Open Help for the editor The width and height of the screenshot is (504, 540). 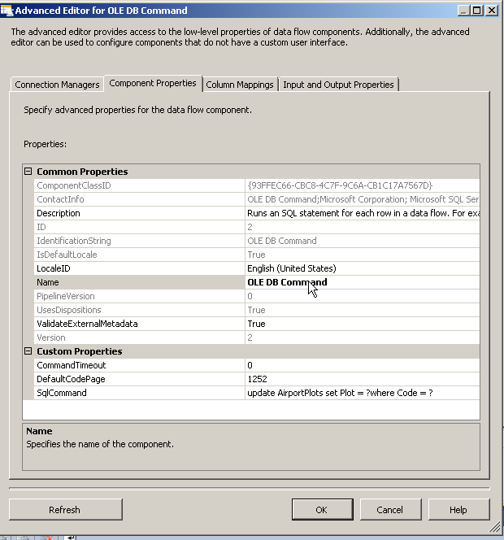tap(458, 509)
